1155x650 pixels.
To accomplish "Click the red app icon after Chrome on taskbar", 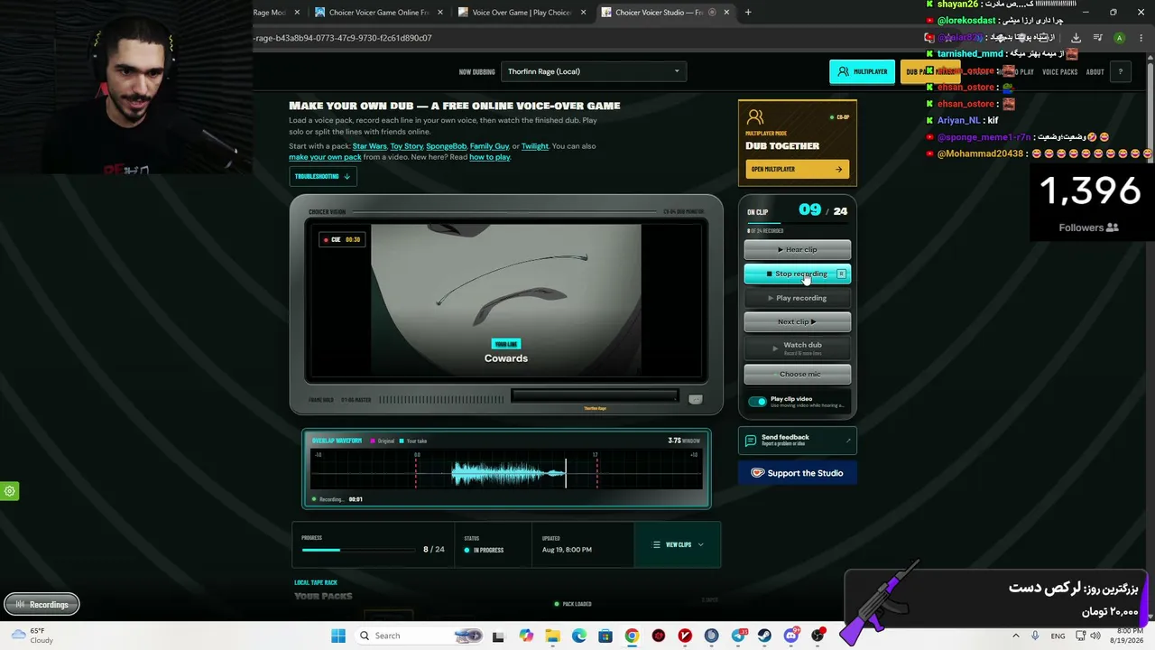I will coord(659,636).
